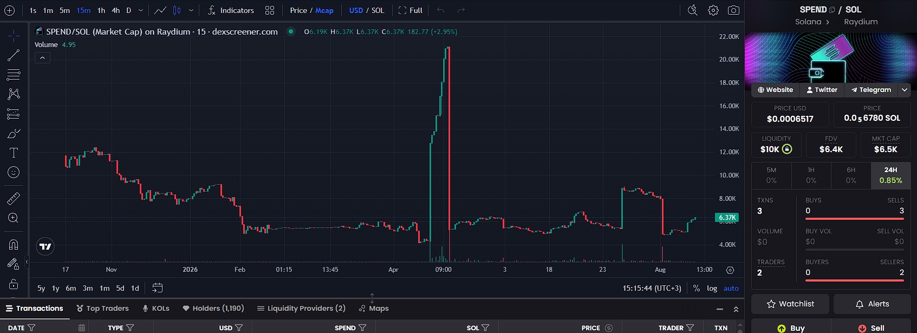This screenshot has width=917, height=333.
Task: Set range to 1d
Action: [135, 288]
